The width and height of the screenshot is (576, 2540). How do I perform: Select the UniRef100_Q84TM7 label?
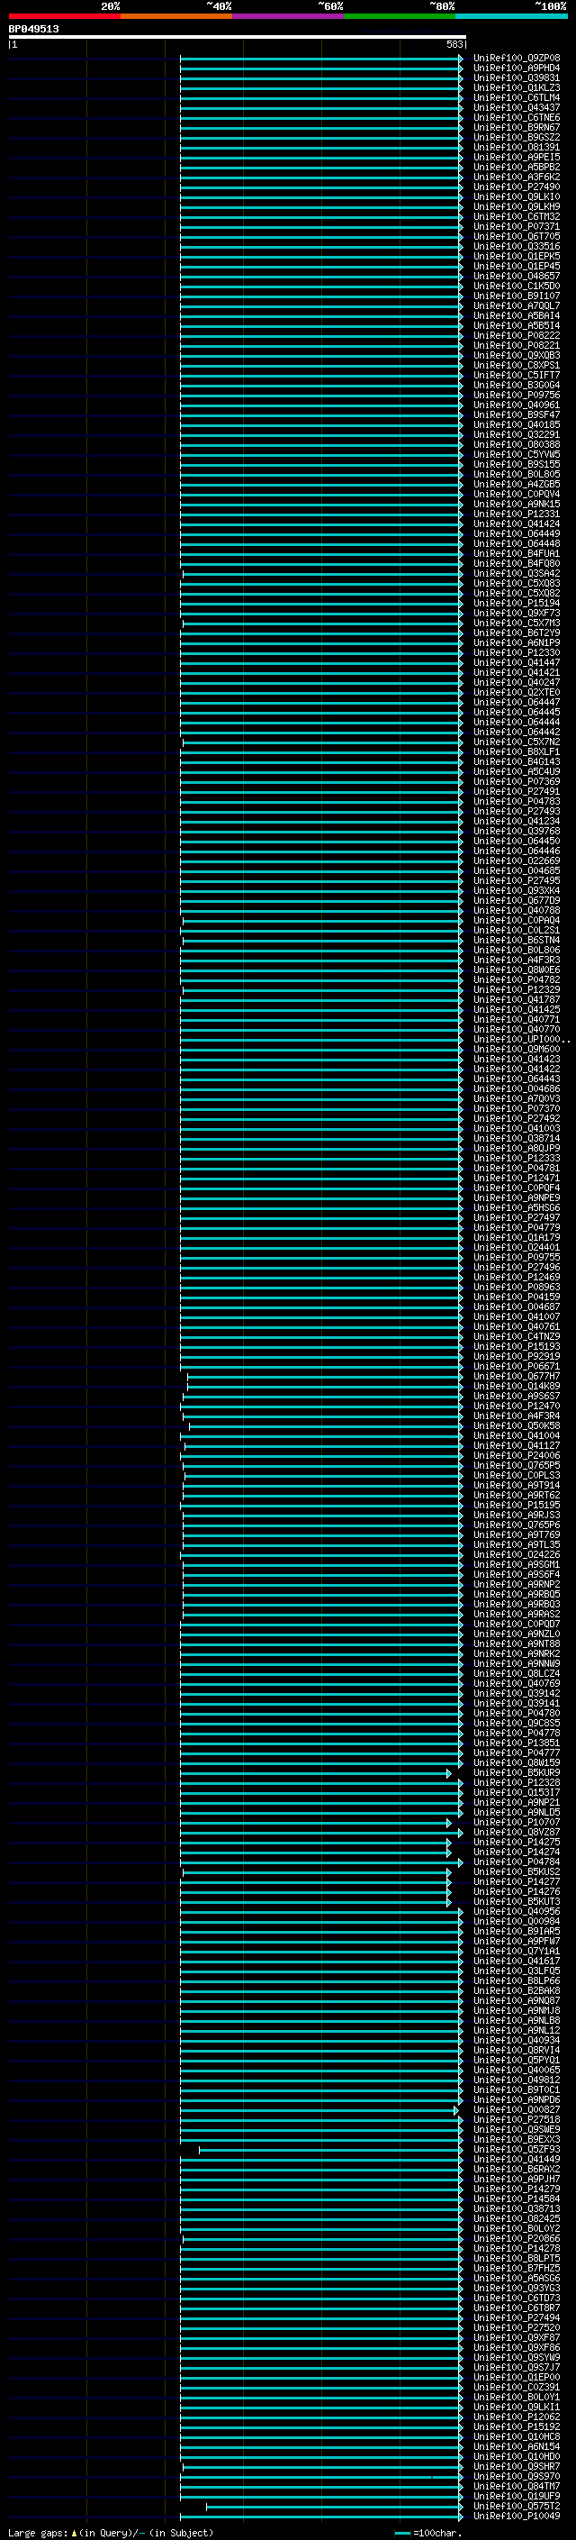tap(516, 2486)
